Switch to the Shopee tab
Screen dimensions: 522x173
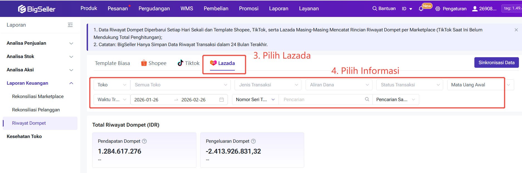(x=154, y=63)
